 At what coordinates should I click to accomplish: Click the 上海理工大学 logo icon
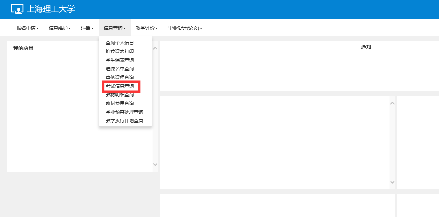click(17, 9)
